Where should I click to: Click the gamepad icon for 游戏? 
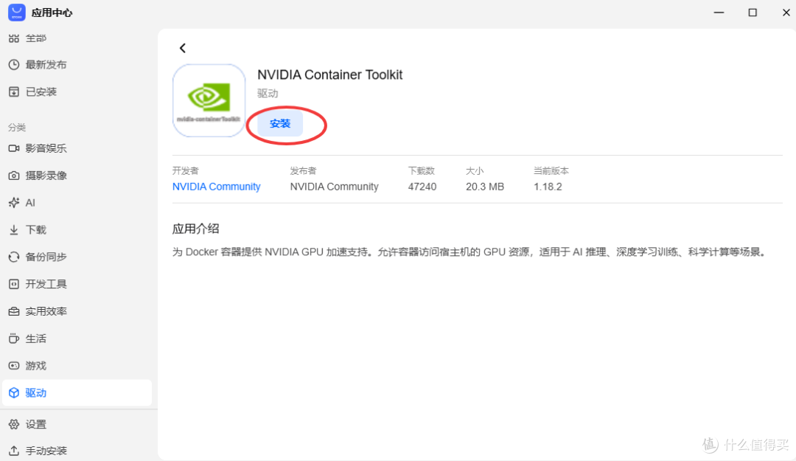[x=14, y=365]
